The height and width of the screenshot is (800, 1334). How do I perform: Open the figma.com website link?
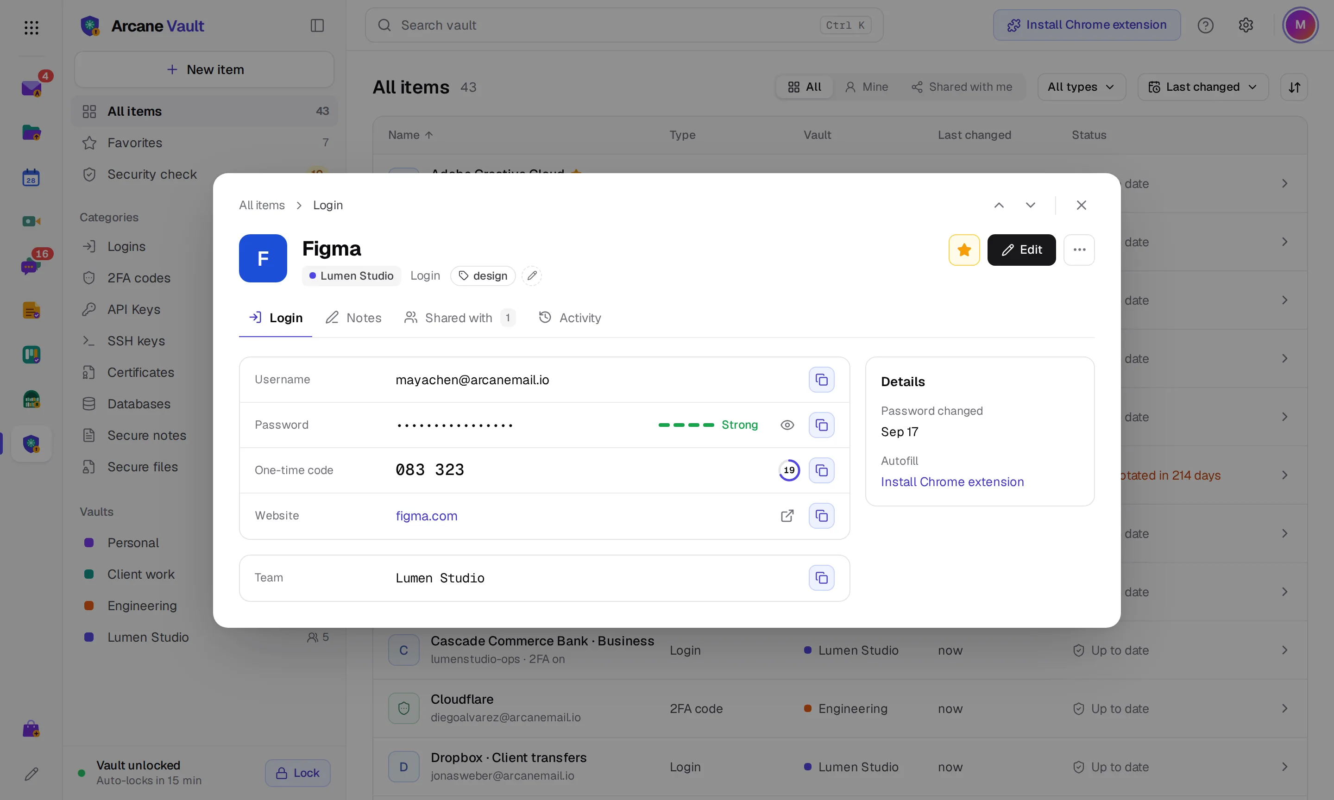427,516
